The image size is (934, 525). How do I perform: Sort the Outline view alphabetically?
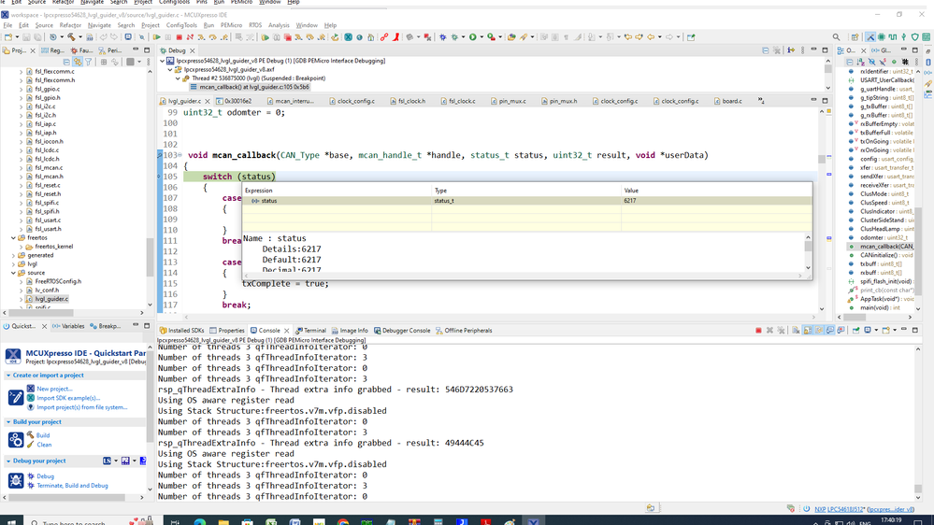pos(860,62)
